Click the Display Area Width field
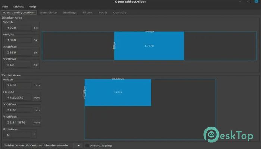The image size is (261, 149). coord(18,28)
